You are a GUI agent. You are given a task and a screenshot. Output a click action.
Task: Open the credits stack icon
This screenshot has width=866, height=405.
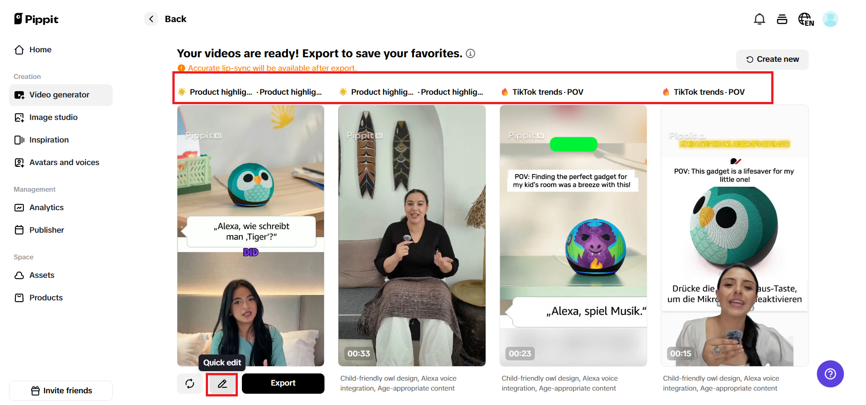782,19
